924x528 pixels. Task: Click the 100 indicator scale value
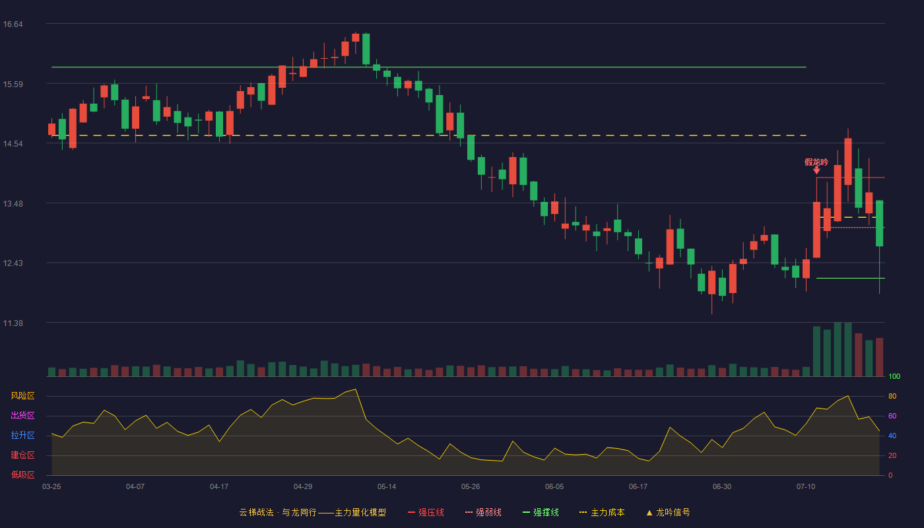tap(894, 377)
